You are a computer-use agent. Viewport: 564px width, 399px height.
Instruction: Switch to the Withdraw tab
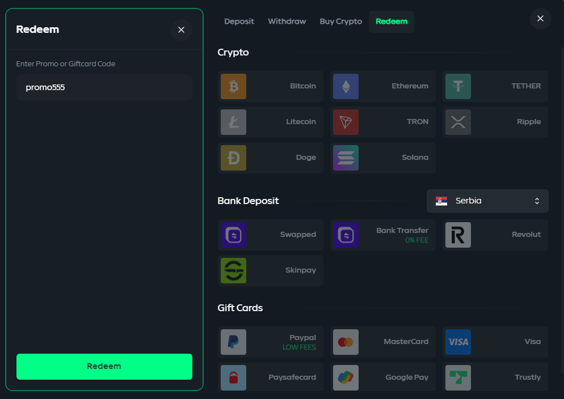287,21
